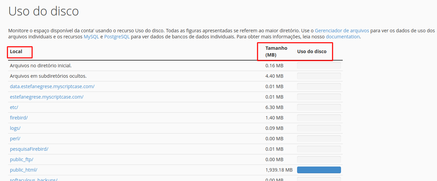View the logs/ directory
437x181 pixels.
15,128
